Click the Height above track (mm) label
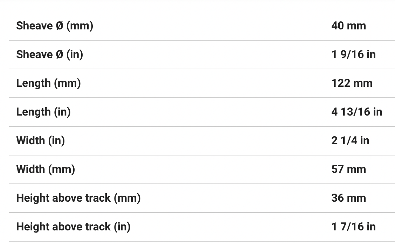The height and width of the screenshot is (243, 395). click(x=78, y=198)
